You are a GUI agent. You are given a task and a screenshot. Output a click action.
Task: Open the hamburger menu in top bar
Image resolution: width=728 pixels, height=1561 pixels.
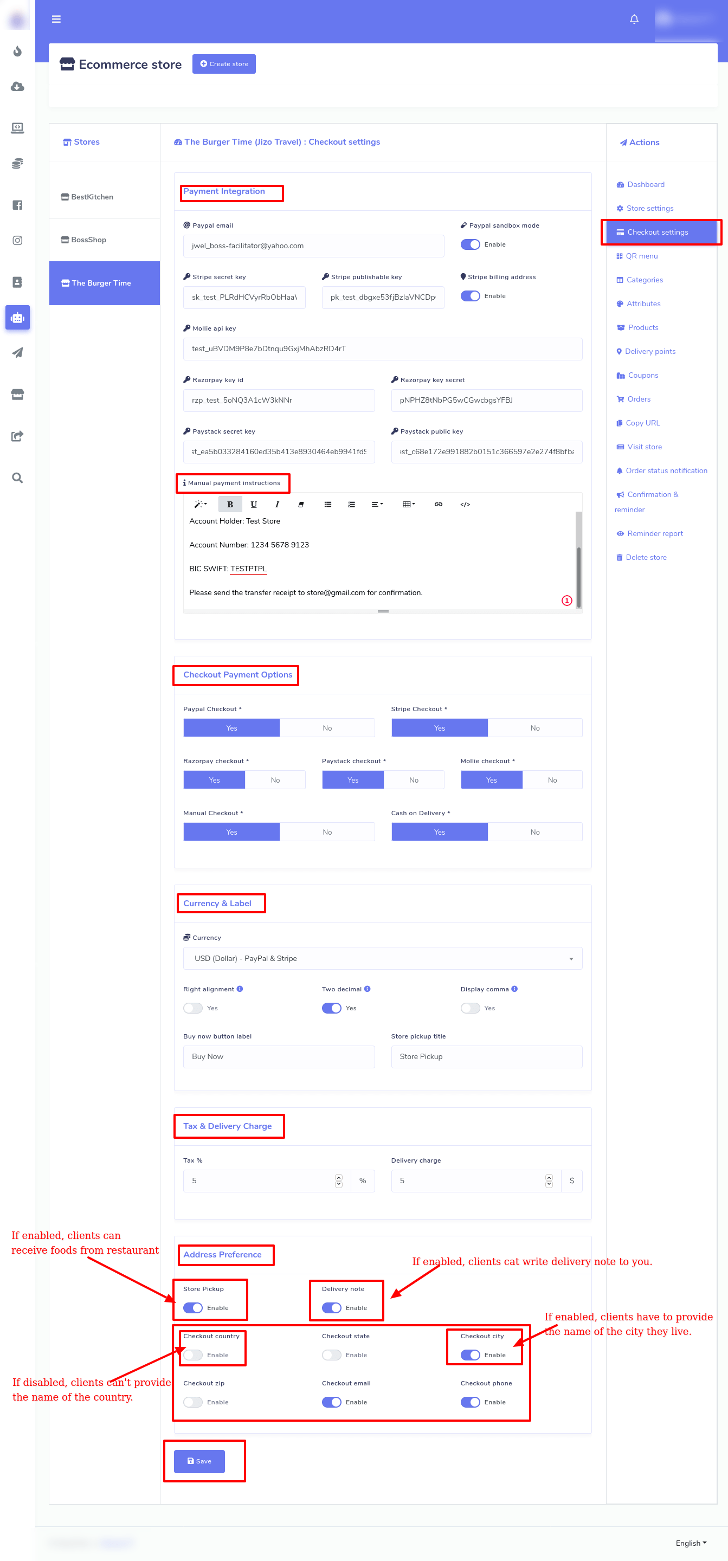(x=56, y=20)
